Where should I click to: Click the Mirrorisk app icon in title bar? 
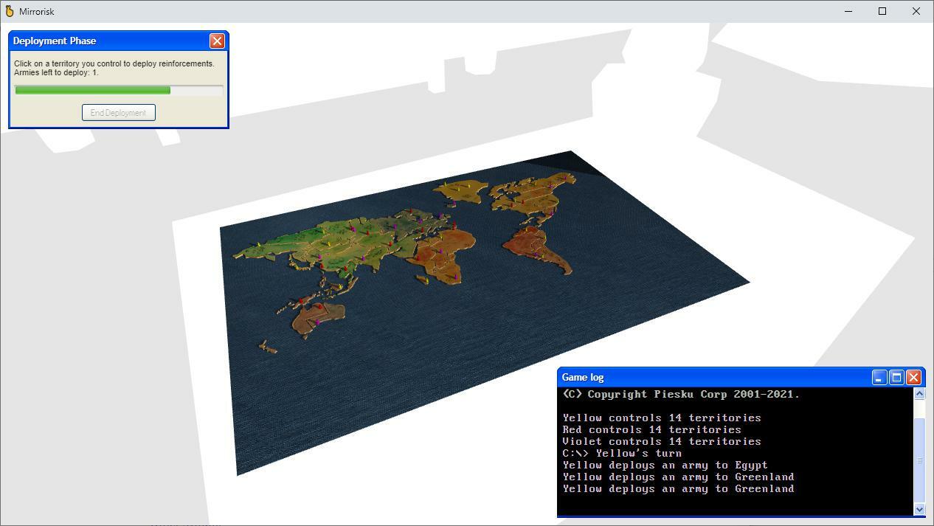pyautogui.click(x=10, y=11)
